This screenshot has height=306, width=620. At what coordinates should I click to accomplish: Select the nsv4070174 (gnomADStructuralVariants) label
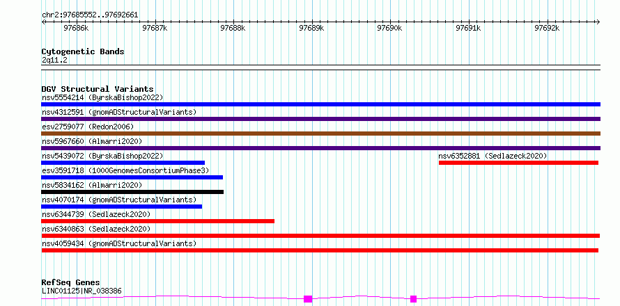[x=119, y=200]
